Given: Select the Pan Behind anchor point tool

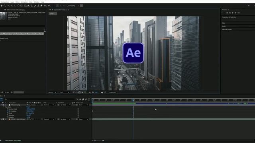Looking at the screenshot, I should click(x=22, y=6).
